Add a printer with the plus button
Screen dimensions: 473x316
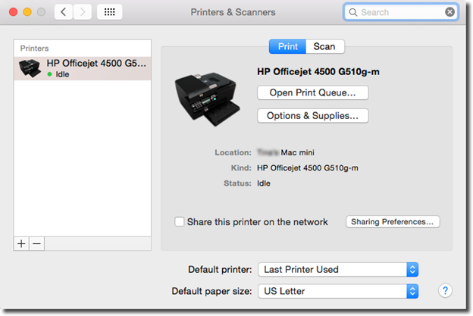[x=21, y=244]
